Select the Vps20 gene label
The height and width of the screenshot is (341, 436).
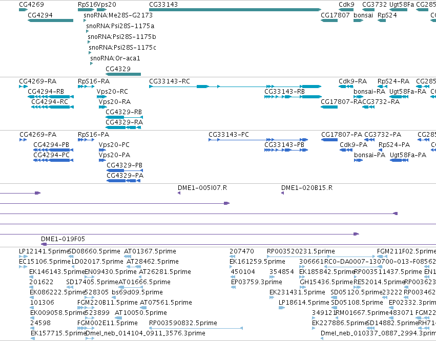tap(107, 5)
